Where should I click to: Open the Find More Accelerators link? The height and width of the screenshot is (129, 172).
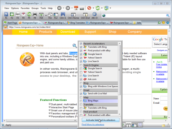pos(93,125)
